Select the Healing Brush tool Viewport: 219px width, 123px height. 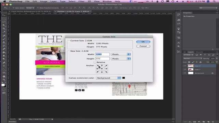tap(4, 36)
